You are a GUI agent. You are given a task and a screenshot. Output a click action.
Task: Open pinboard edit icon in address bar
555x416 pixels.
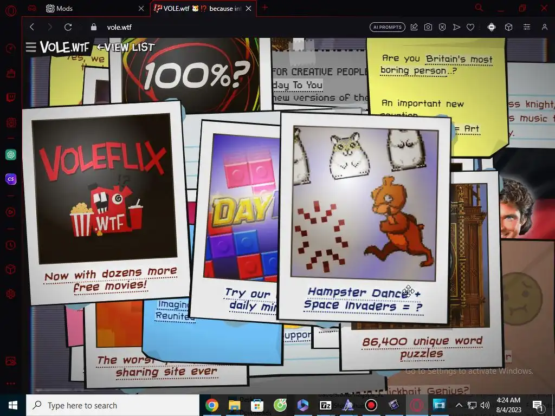coord(414,27)
